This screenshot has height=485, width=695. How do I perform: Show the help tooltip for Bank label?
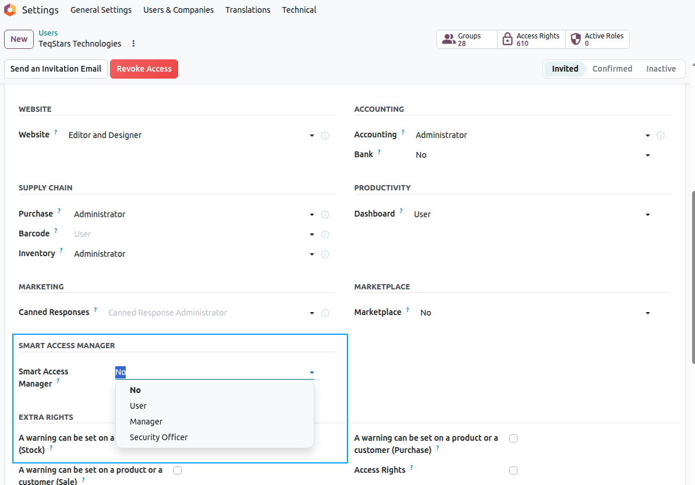pos(379,152)
